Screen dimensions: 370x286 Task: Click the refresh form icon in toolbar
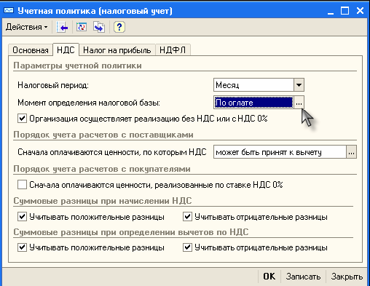tap(82, 27)
